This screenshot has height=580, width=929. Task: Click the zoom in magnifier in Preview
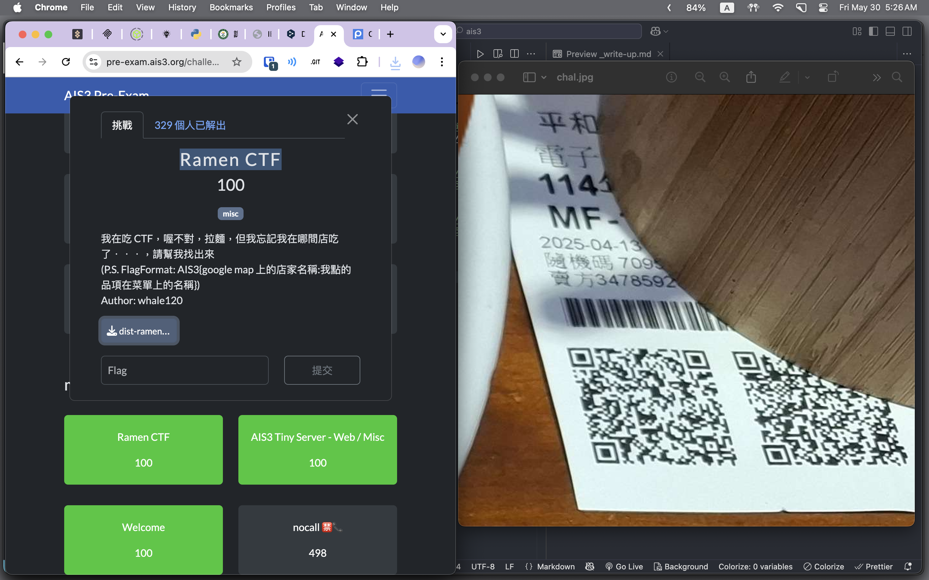[x=724, y=77]
